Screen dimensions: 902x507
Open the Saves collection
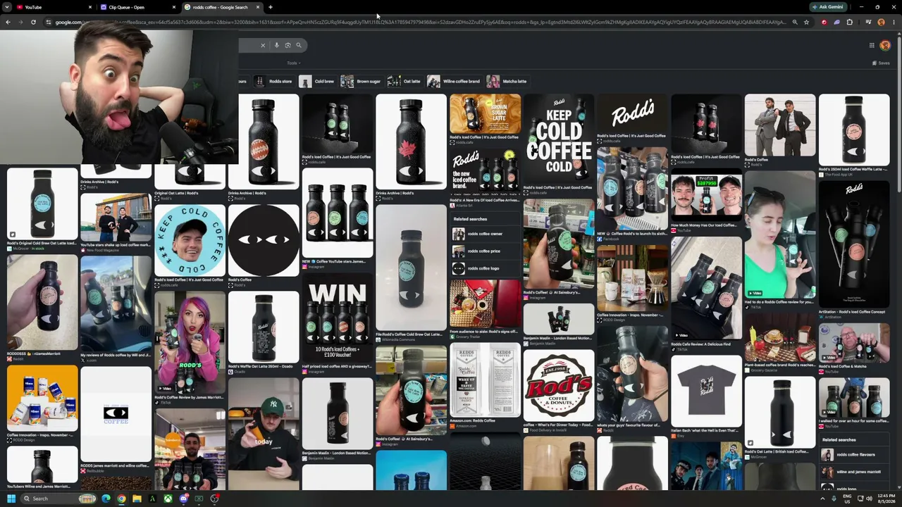click(x=881, y=63)
